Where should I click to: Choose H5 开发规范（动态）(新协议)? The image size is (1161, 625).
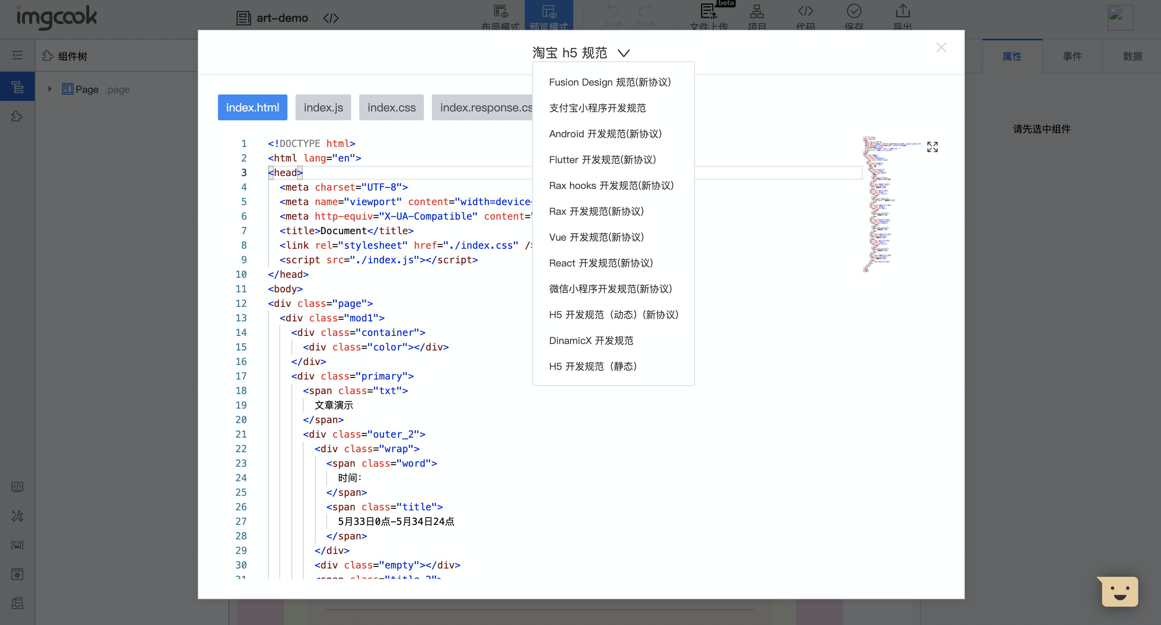pos(614,315)
